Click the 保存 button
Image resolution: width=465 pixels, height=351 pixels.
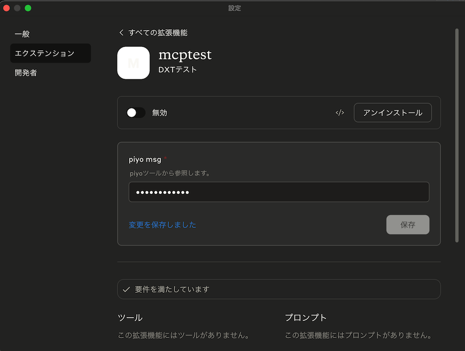(407, 225)
